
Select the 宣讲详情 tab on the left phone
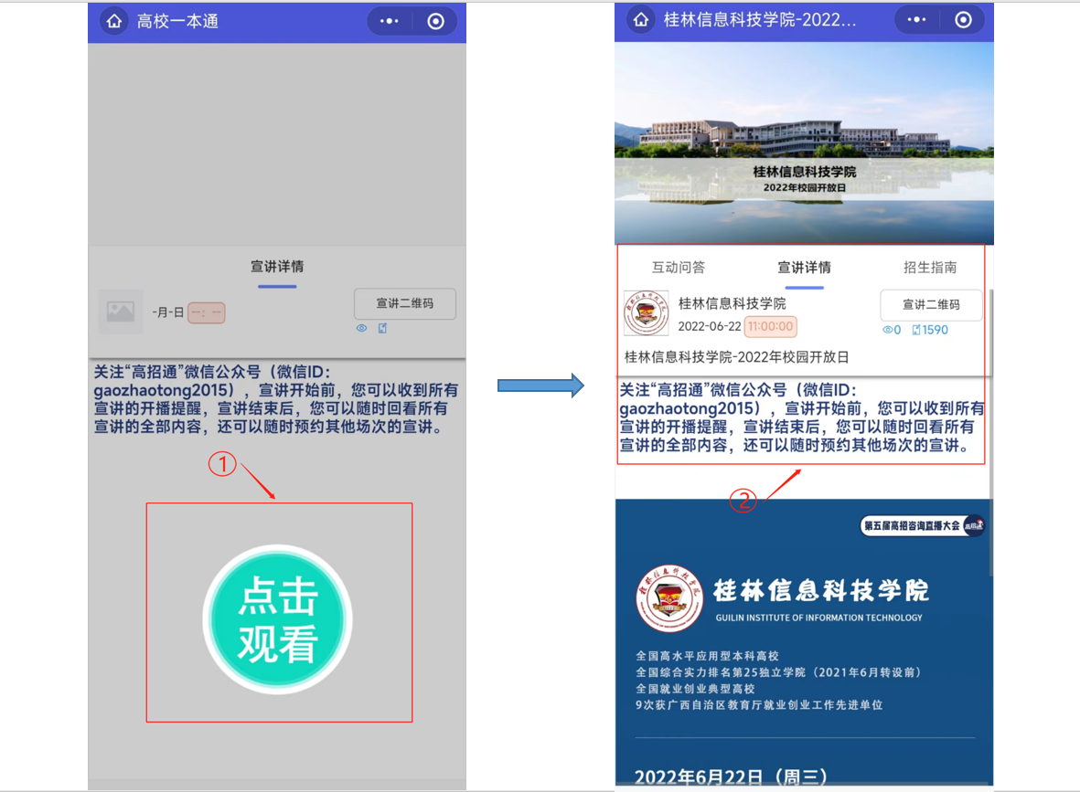[x=277, y=267]
